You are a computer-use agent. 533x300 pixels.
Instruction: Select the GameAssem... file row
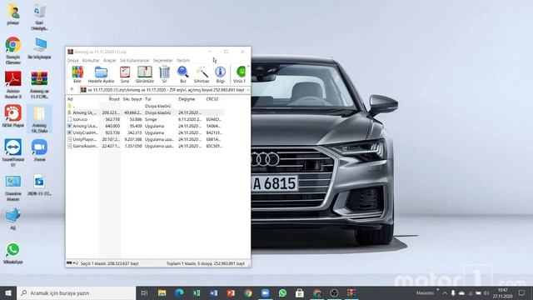tap(145, 146)
